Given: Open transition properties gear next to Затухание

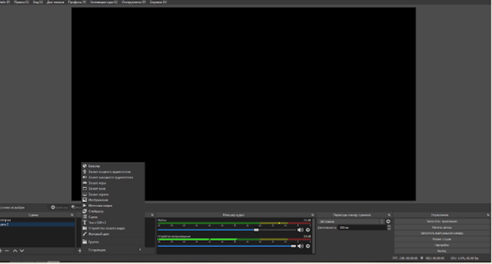Looking at the screenshot, I should coord(388,221).
